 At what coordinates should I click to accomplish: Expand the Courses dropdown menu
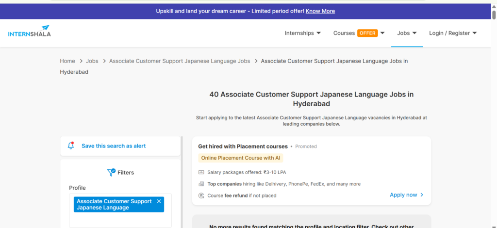coord(359,33)
